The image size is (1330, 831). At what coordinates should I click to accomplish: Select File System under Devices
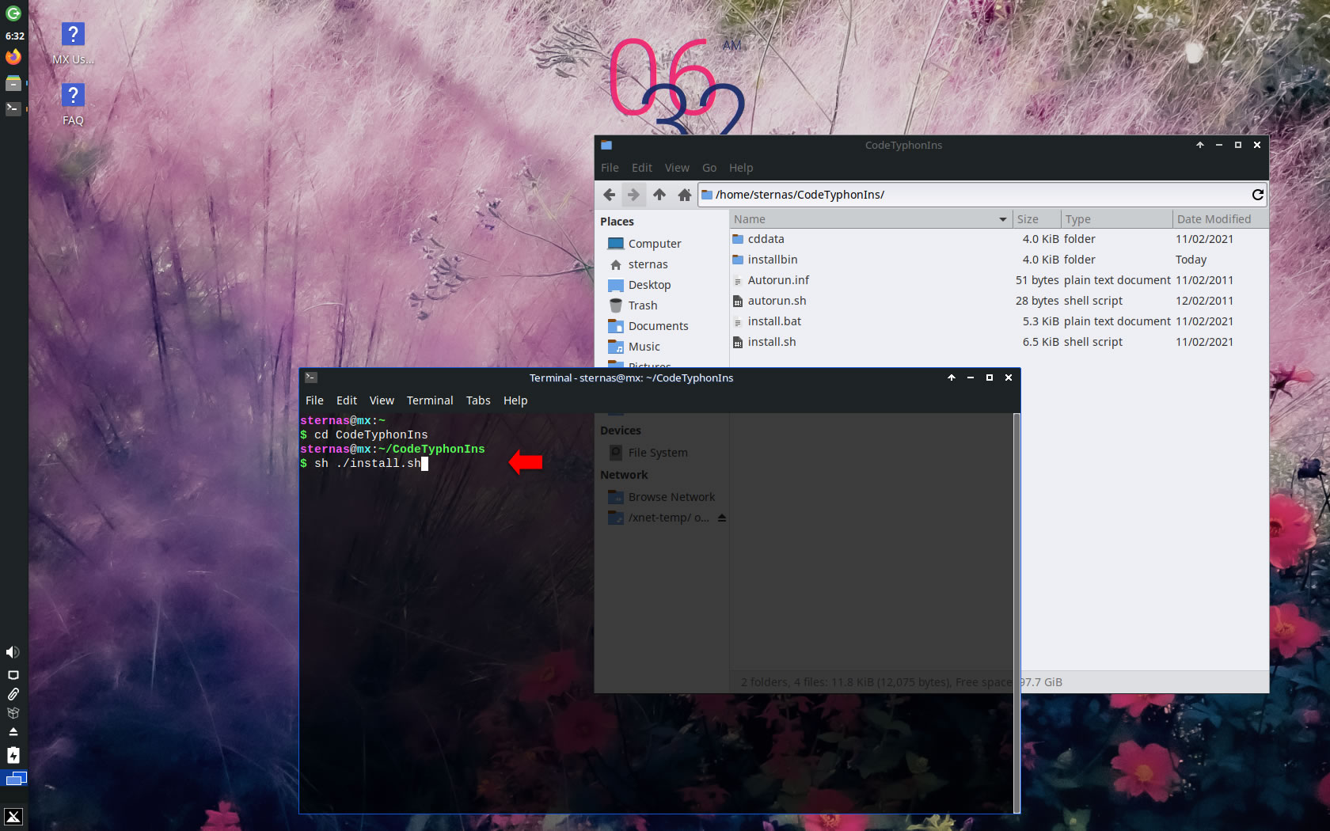[x=661, y=453]
